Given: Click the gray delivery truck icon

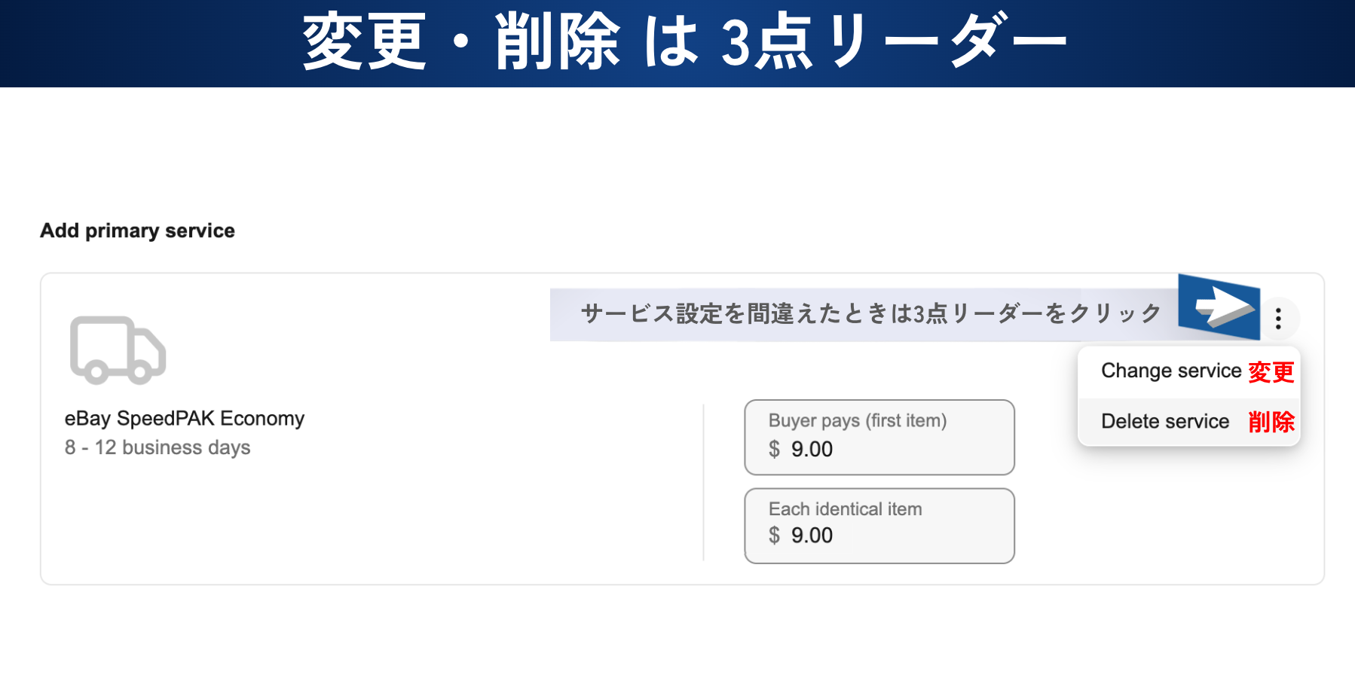Looking at the screenshot, I should pos(118,350).
